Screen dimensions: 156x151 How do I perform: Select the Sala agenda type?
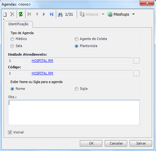[x=12, y=46]
